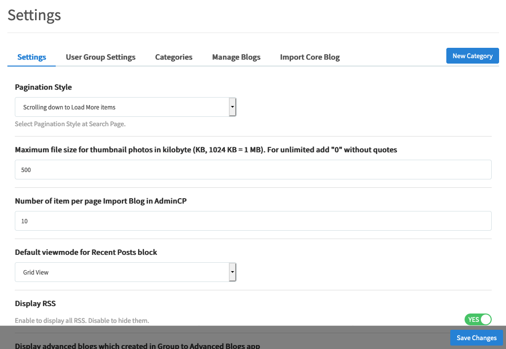Image resolution: width=506 pixels, height=349 pixels.
Task: Disable the Display RSS toggle
Action: (x=478, y=319)
